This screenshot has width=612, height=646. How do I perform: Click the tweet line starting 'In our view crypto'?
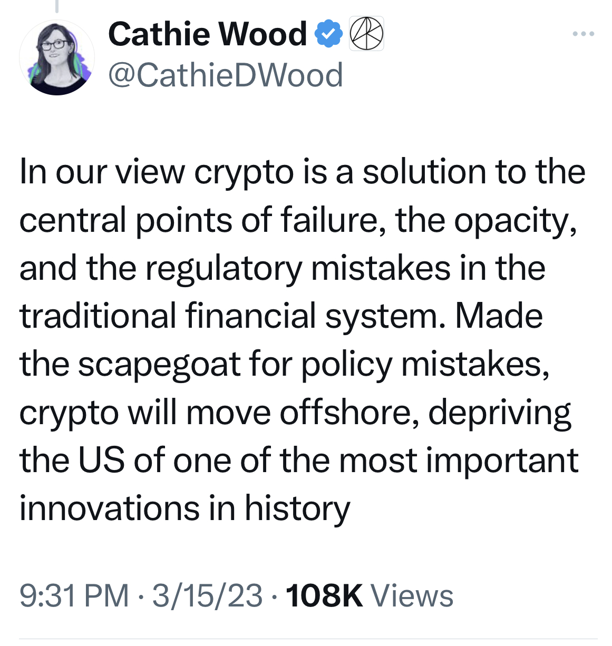click(302, 172)
